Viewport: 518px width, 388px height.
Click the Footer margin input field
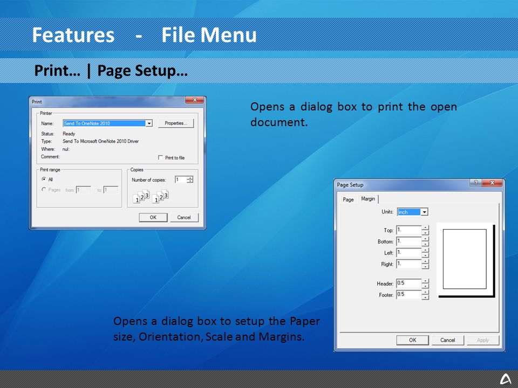tap(409, 294)
